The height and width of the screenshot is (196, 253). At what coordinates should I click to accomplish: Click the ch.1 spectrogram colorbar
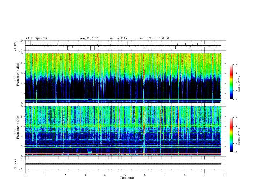coord(231,82)
